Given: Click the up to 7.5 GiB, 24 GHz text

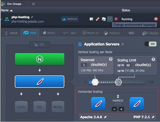Looking at the screenshot, I should [131, 70].
